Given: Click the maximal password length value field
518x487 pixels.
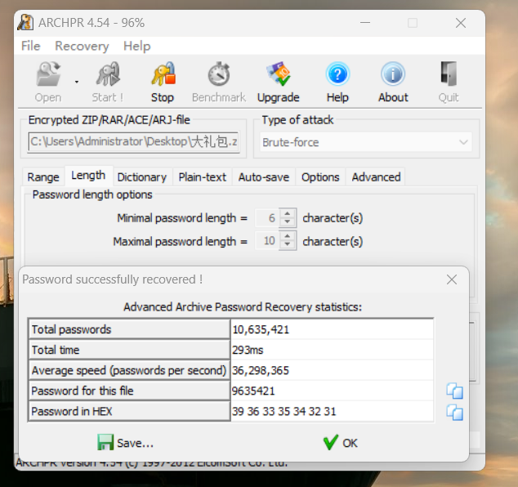Looking at the screenshot, I should (267, 241).
